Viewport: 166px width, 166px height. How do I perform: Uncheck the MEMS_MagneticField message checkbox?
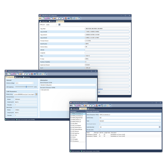[x=71, y=118]
